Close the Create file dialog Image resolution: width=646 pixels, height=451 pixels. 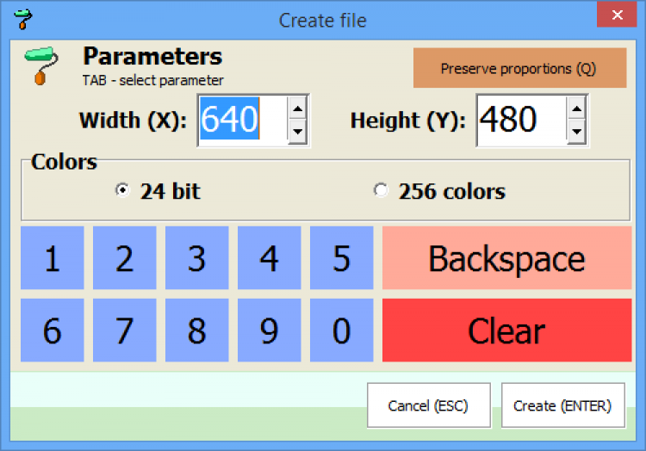click(617, 16)
